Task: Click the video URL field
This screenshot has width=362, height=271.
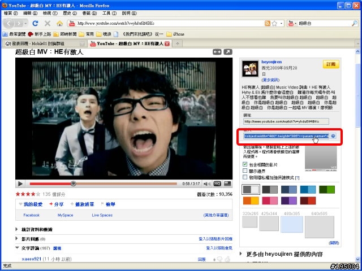Action: coord(286,121)
